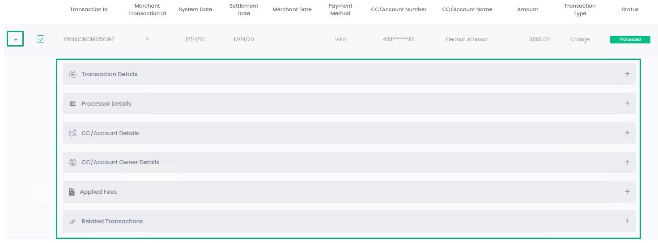Expand Processor Details with plus sign
Image resolution: width=658 pixels, height=243 pixels.
point(627,103)
